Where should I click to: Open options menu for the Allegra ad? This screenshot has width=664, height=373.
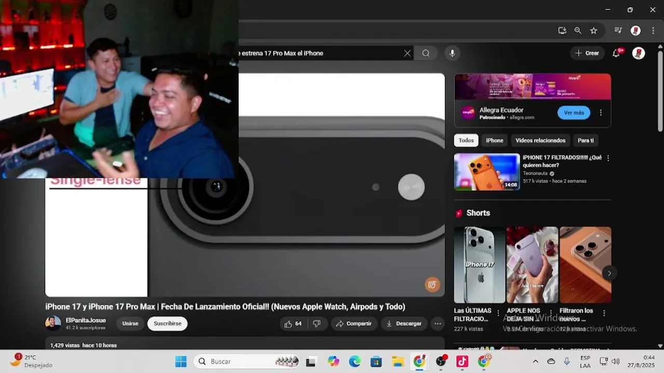(x=601, y=112)
